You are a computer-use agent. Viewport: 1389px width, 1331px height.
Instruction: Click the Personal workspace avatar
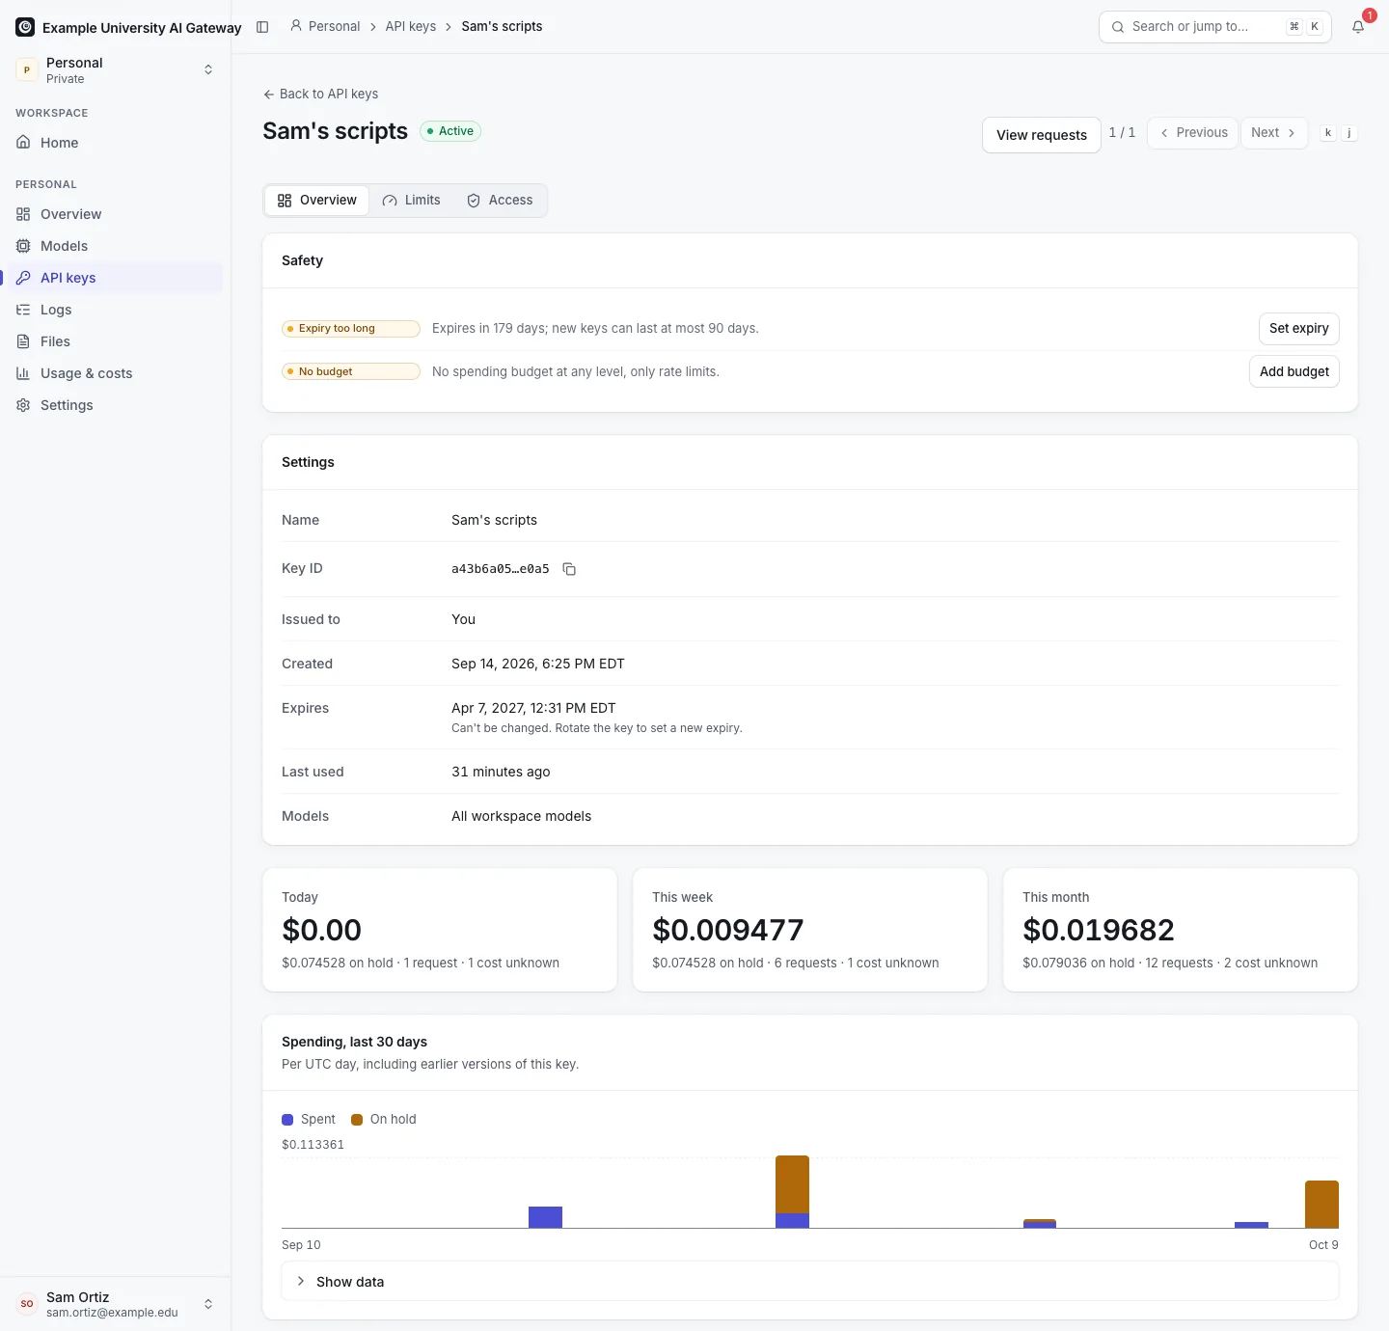coord(27,69)
